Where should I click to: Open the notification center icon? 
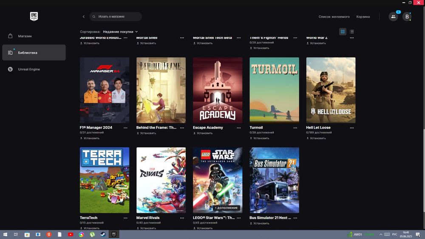point(419,234)
